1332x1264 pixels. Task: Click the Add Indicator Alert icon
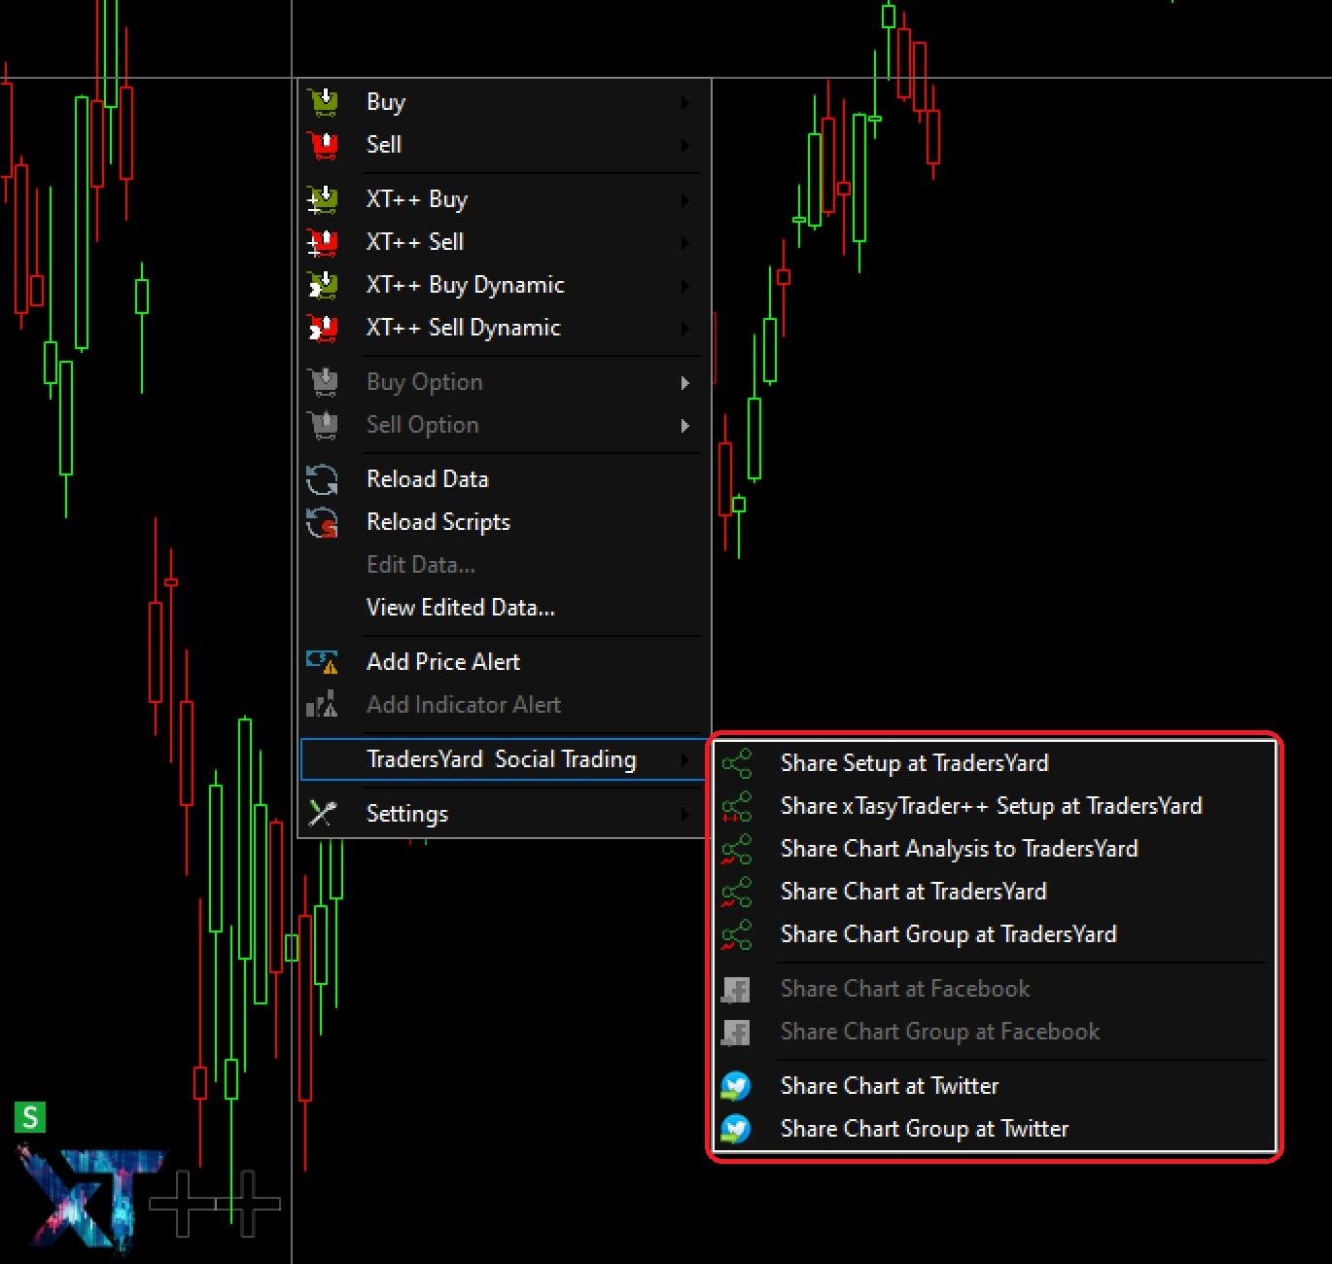tap(323, 704)
